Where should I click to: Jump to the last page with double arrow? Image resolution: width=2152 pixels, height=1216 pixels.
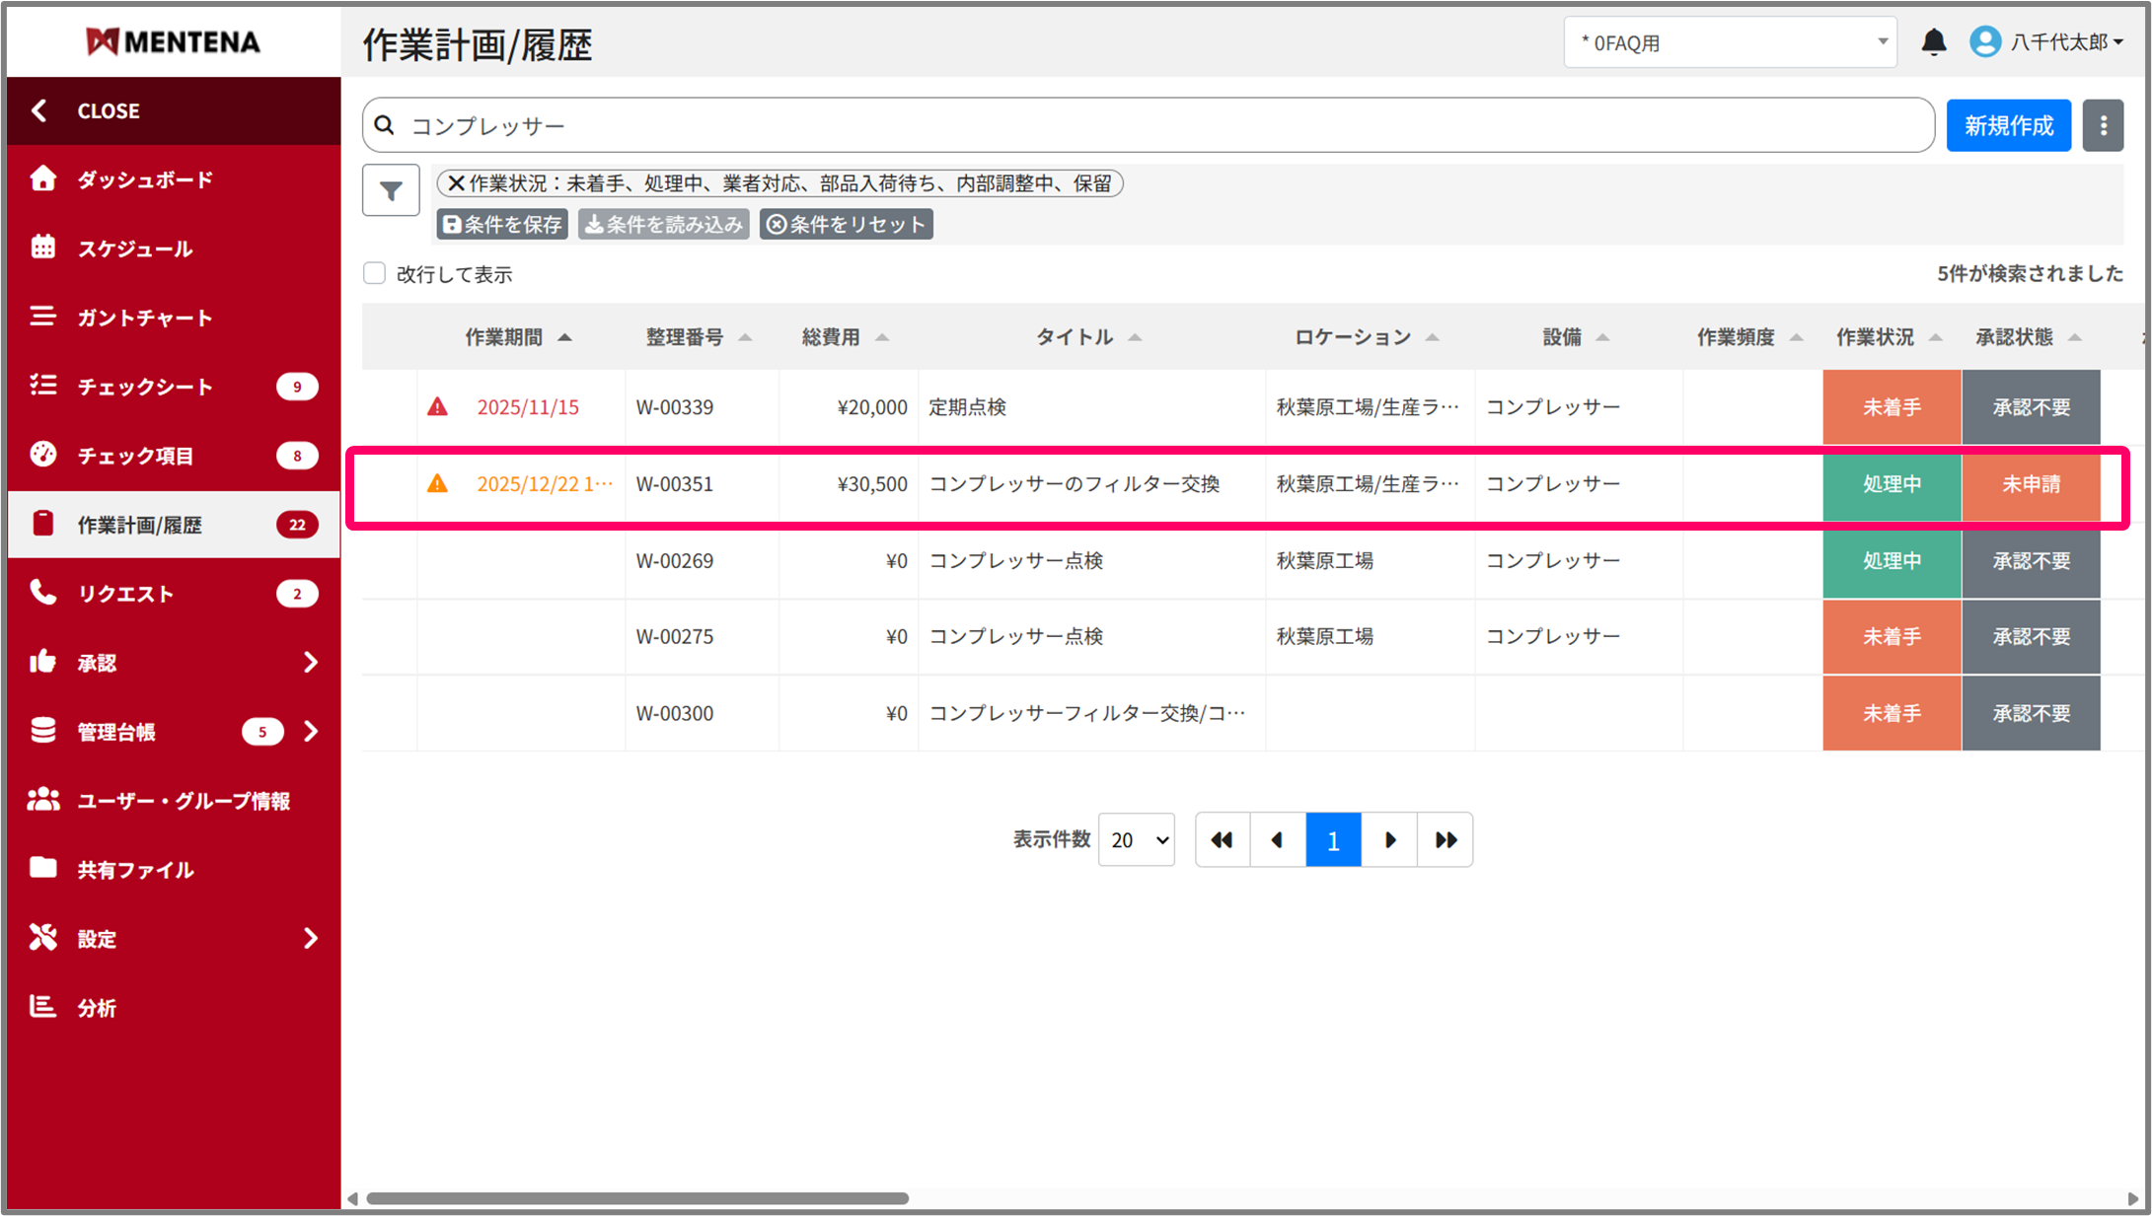pos(1446,840)
